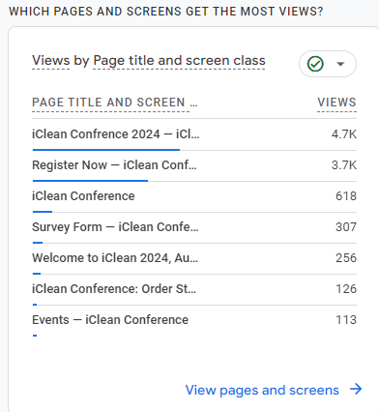Click the 307 views value
This screenshot has width=379, height=412.
(346, 227)
